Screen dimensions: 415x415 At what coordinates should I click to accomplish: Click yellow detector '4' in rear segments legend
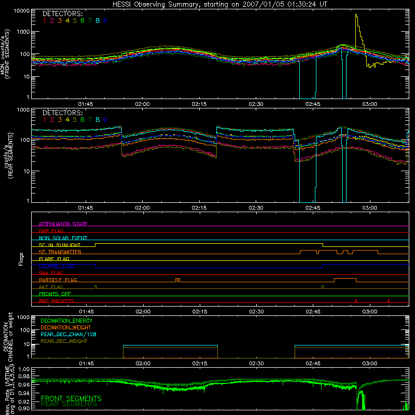tap(67, 120)
